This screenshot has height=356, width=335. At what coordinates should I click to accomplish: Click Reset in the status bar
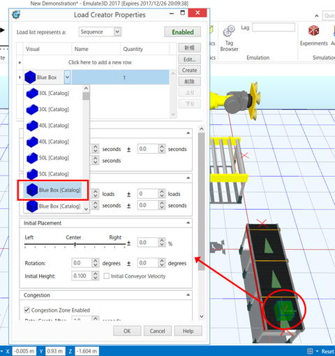click(328, 351)
